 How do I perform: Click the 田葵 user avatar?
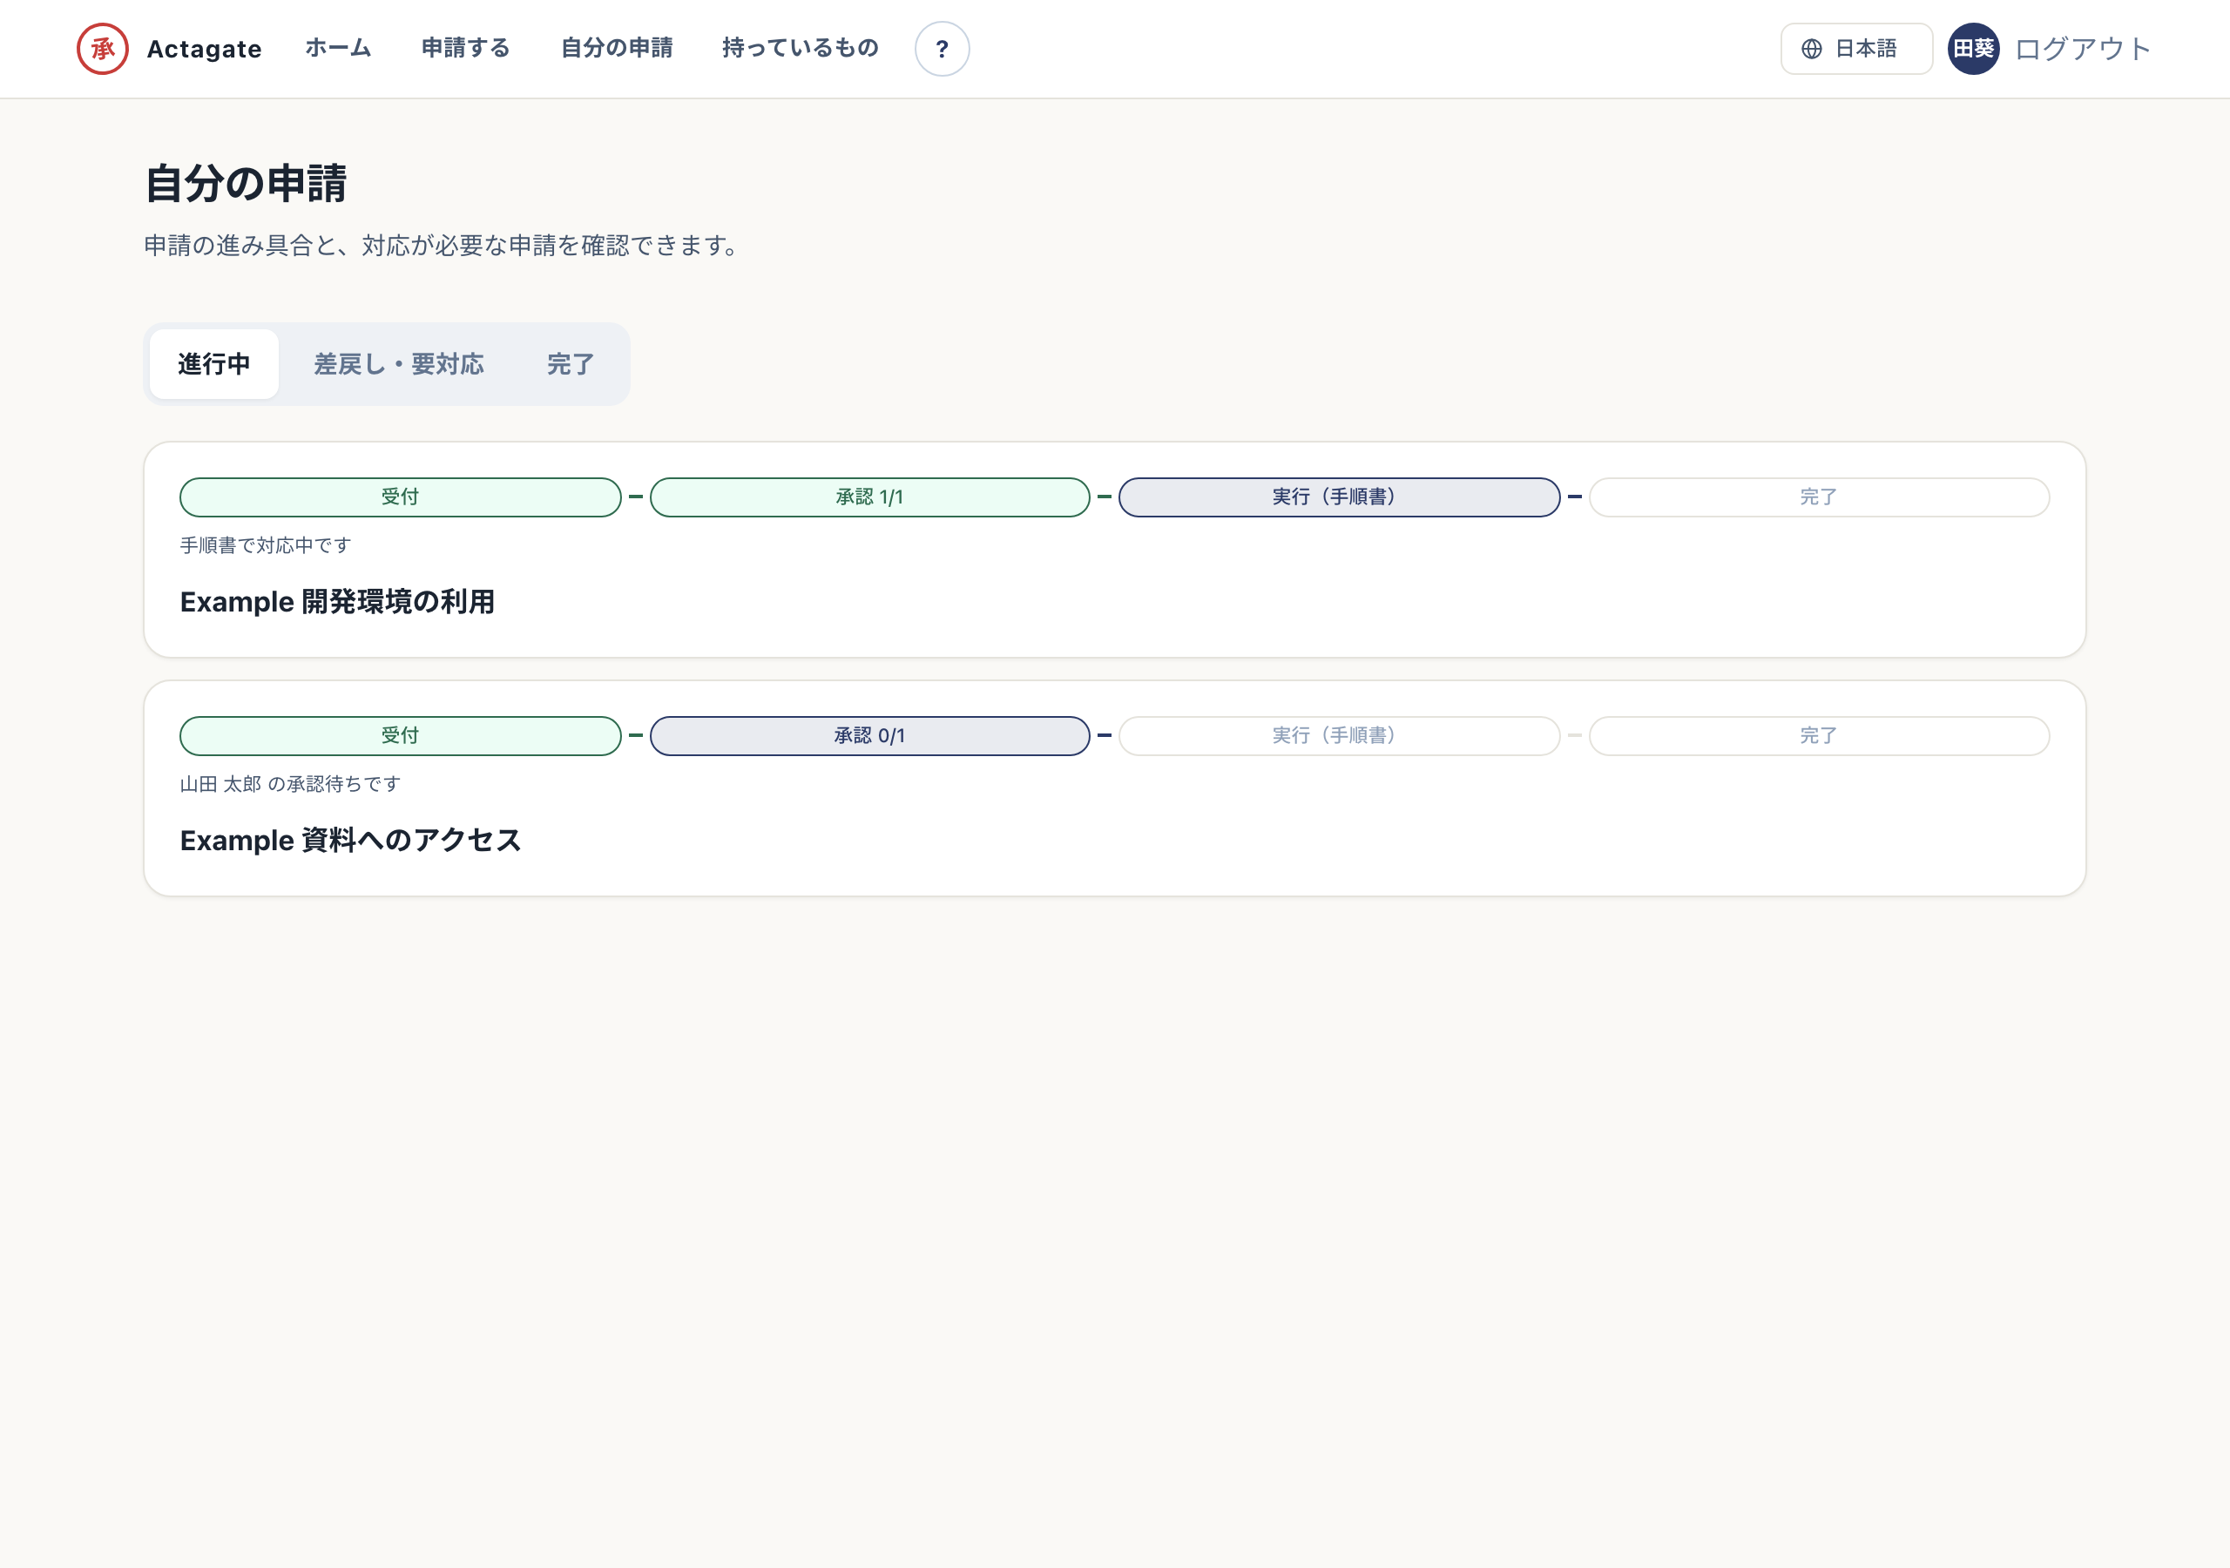pos(1973,49)
